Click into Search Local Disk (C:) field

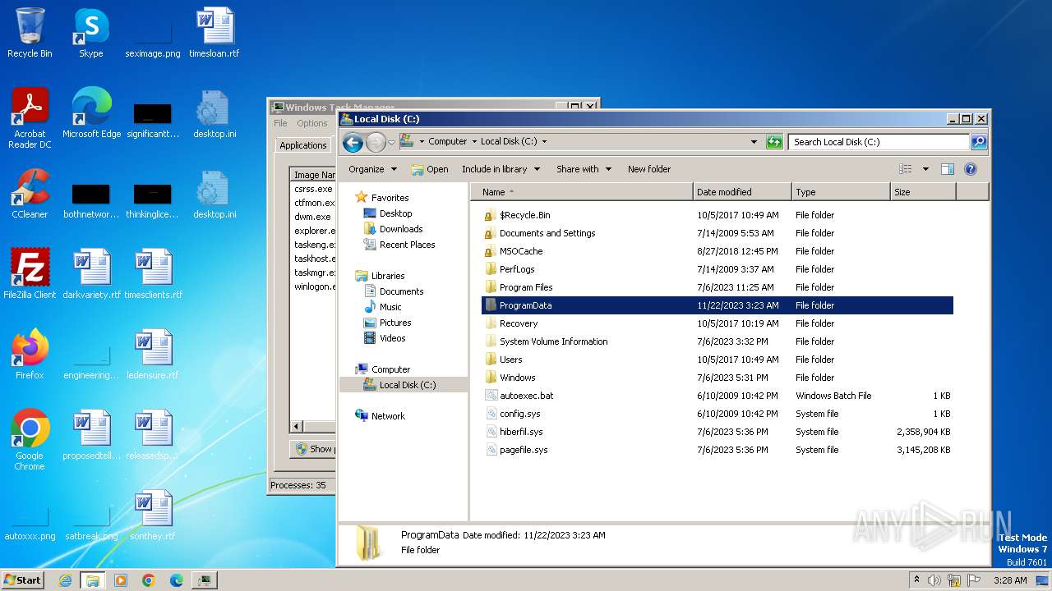pyautogui.click(x=879, y=142)
